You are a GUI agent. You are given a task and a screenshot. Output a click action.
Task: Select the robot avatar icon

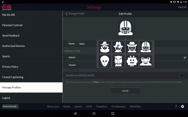click(132, 61)
